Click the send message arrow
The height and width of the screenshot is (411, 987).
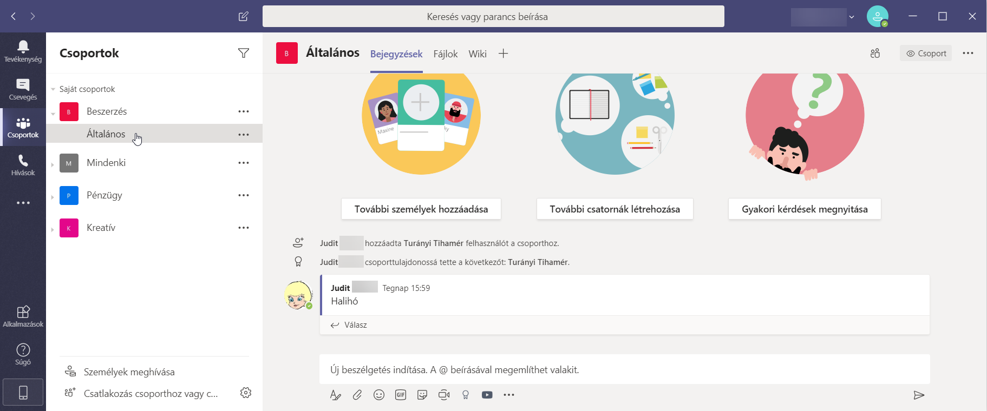coord(918,395)
